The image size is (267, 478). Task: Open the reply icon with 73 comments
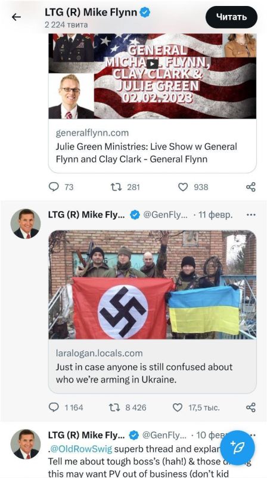pos(54,186)
